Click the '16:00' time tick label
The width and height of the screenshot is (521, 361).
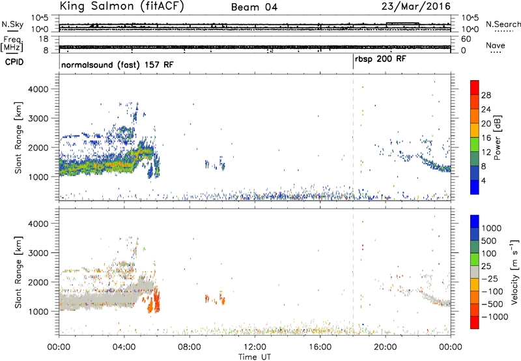coord(320,347)
